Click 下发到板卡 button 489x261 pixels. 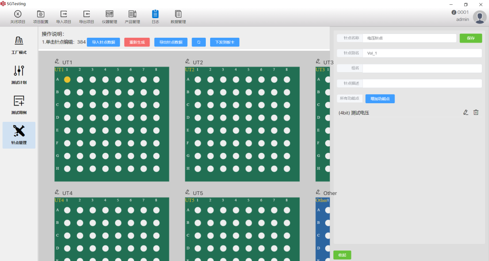(x=225, y=42)
